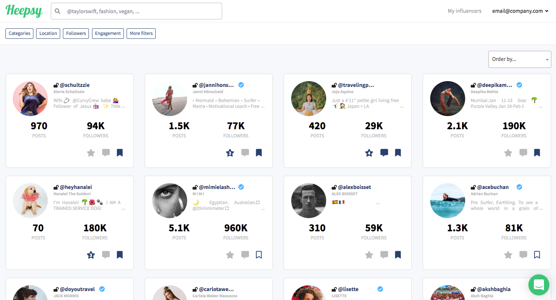Click the search magnifier icon
This screenshot has height=300, width=556.
coord(57,11)
